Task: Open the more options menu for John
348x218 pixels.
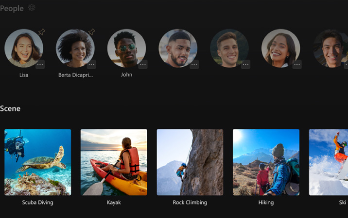Action: point(143,64)
